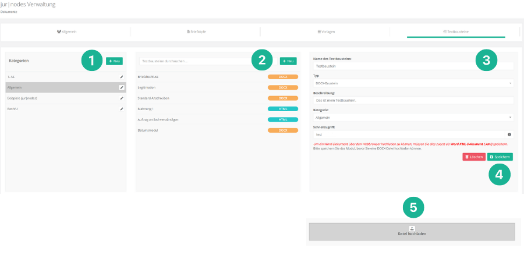Click edit pencil for Beispiele (jur|nodes)
The height and width of the screenshot is (262, 524).
(122, 98)
